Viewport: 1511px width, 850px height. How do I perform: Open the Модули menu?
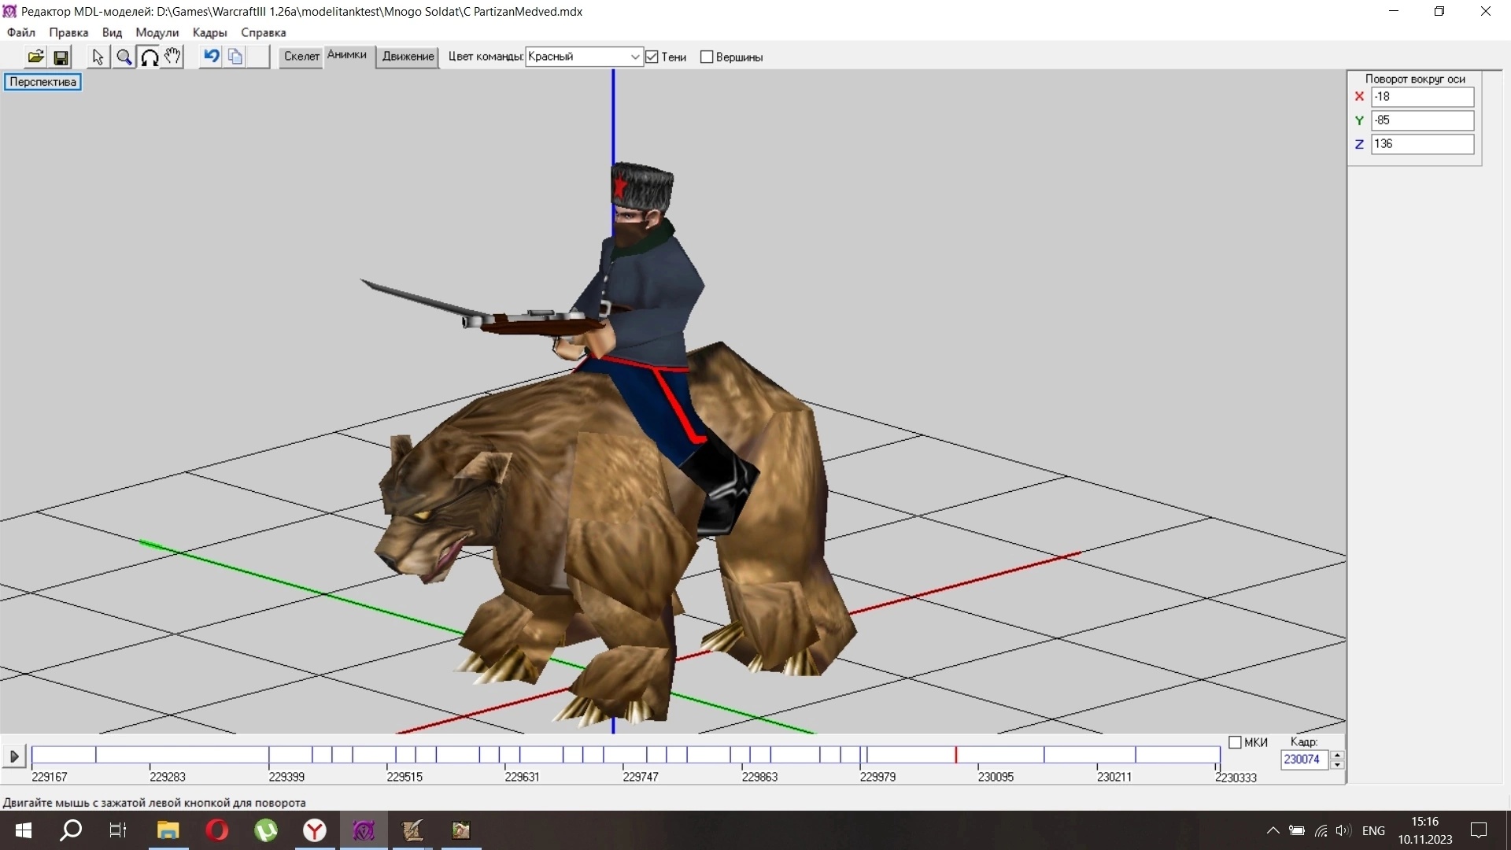157,32
